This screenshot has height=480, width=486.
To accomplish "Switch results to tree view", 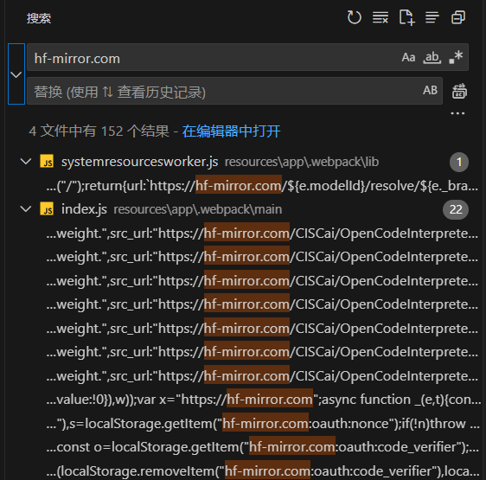I will pos(432,17).
